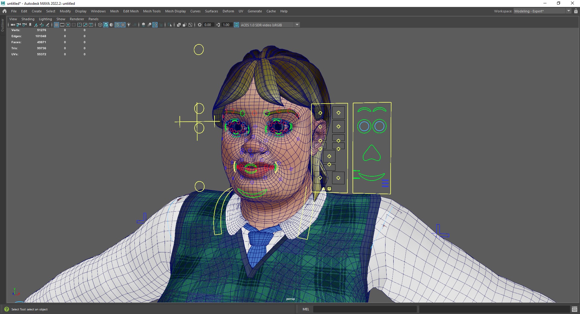Toggle MEL command line language
Image resolution: width=580 pixels, height=314 pixels.
306,309
